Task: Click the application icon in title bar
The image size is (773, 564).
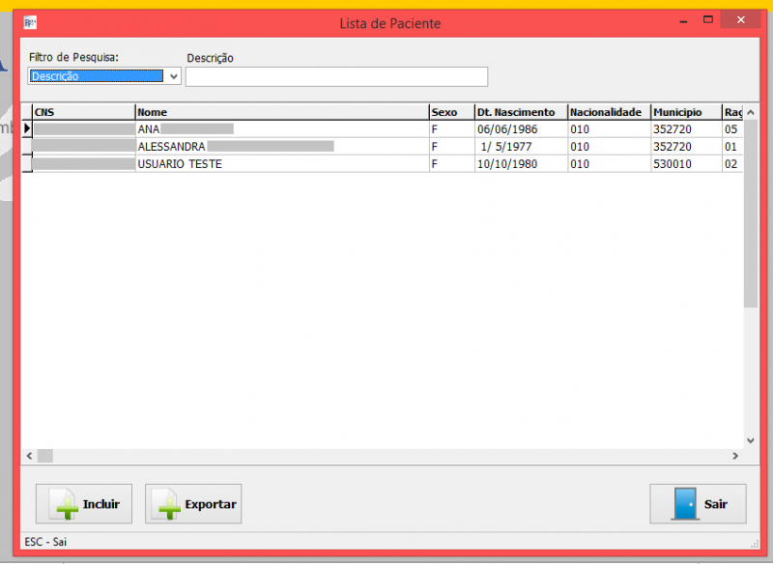Action: [29, 21]
